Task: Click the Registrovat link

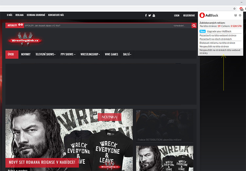Action: pos(189,15)
